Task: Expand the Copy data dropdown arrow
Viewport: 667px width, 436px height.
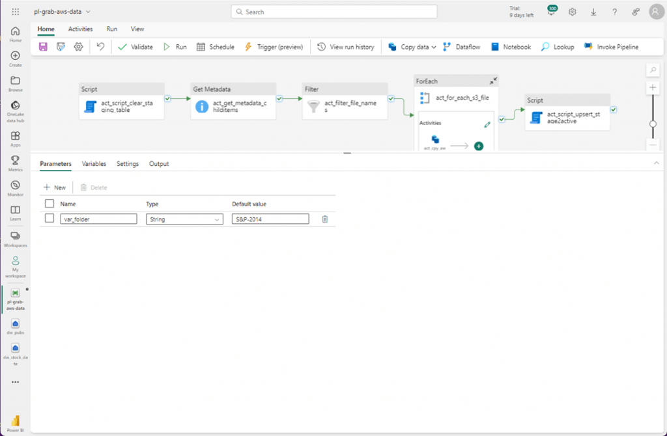Action: click(433, 47)
